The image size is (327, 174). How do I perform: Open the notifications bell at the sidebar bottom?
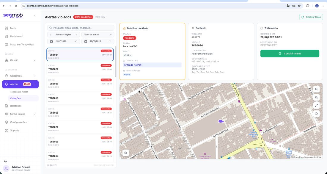coord(6,161)
